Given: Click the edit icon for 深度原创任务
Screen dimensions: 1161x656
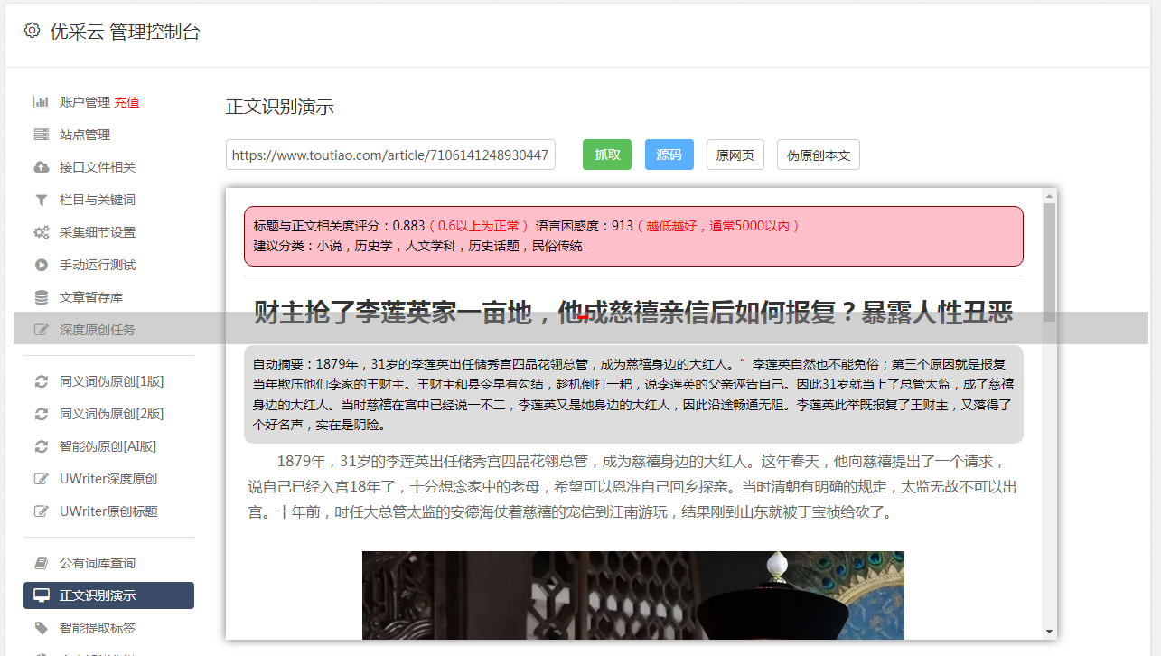Looking at the screenshot, I should (x=42, y=330).
